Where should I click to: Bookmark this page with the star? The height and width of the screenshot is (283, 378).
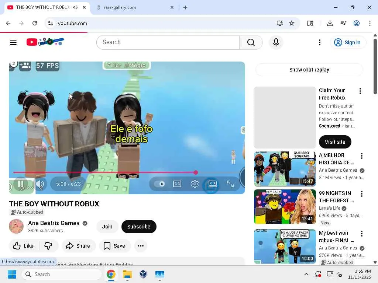coord(292,23)
